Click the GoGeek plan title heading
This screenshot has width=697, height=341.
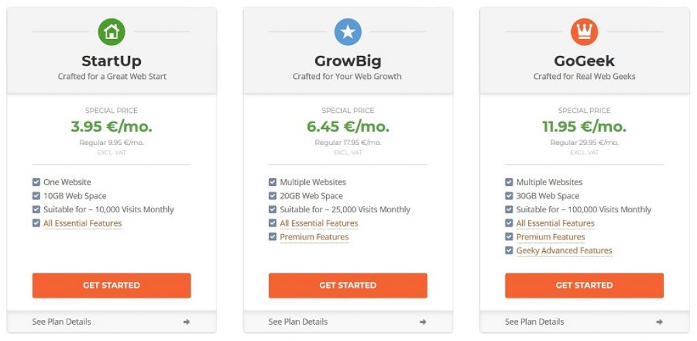pyautogui.click(x=585, y=61)
